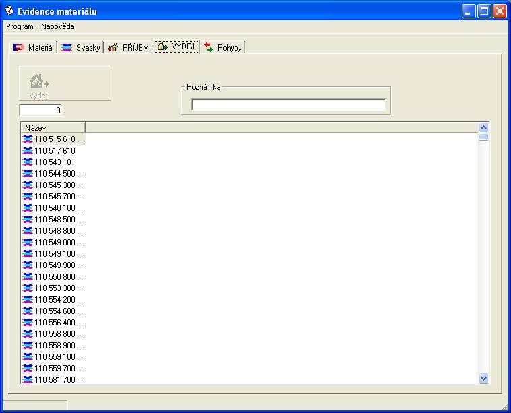Click bundle icon of row 110 549 900

coord(28,265)
